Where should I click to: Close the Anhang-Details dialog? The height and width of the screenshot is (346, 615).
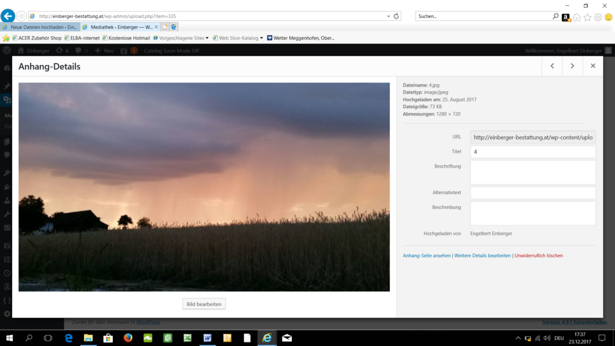point(593,66)
